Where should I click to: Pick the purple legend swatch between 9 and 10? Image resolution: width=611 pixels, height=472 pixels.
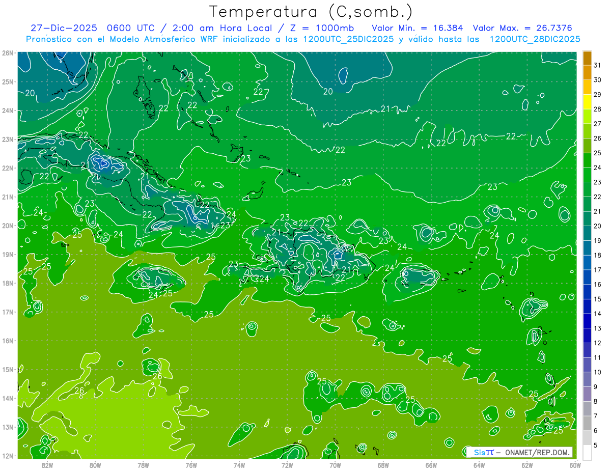click(587, 379)
